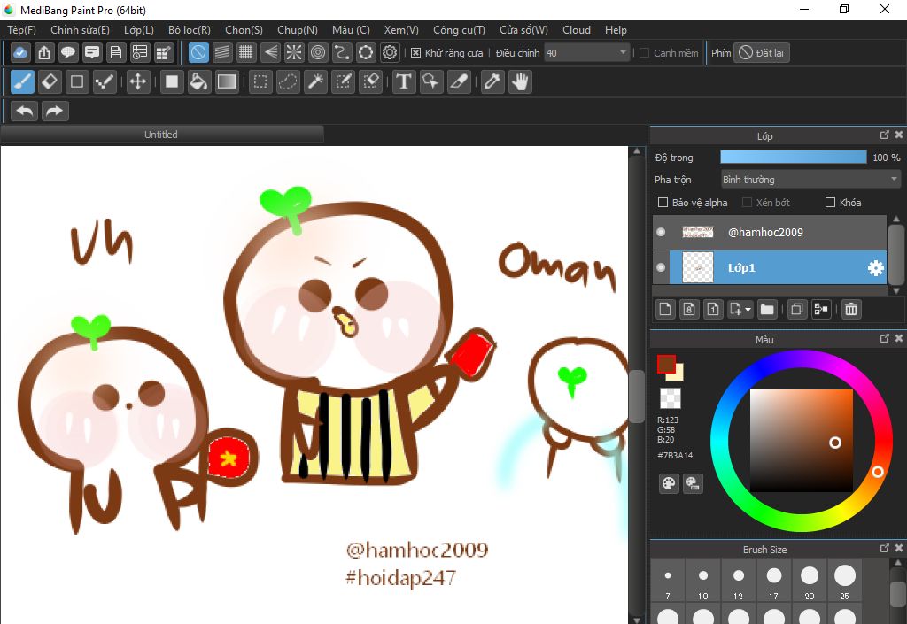Image resolution: width=907 pixels, height=624 pixels.
Task: Open the Tệp(F) menu
Action: (x=22, y=29)
